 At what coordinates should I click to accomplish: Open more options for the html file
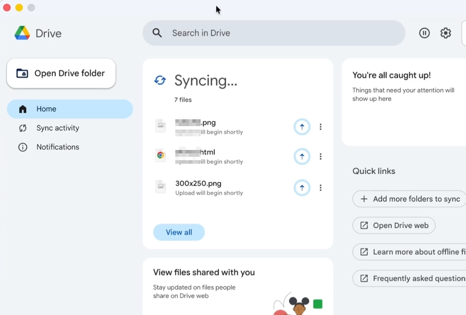pyautogui.click(x=320, y=156)
